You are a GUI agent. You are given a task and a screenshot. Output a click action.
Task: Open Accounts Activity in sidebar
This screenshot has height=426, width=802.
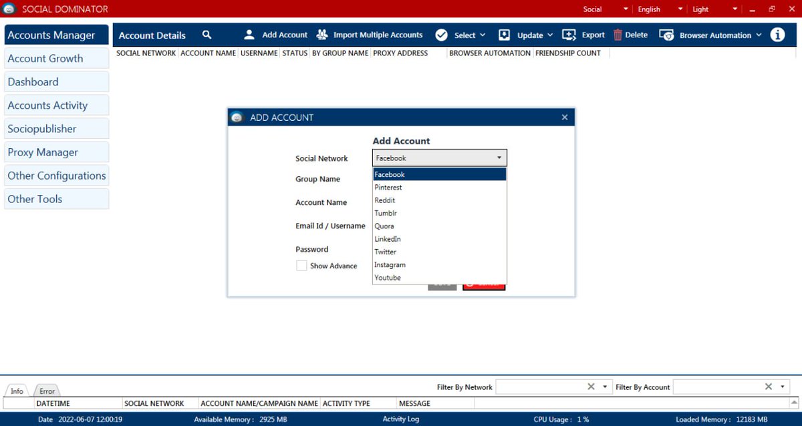(56, 105)
